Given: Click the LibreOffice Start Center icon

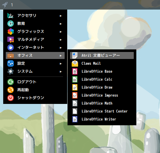Looking at the screenshot, I should (75, 111).
